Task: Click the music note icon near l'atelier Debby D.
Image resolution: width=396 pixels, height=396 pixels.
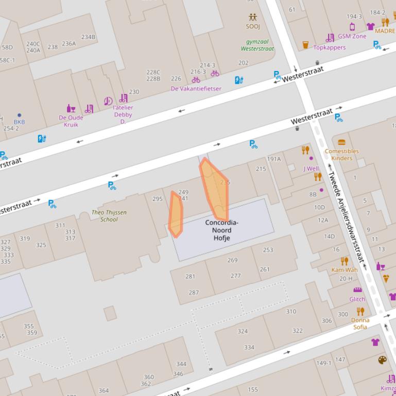Action: click(x=108, y=101)
